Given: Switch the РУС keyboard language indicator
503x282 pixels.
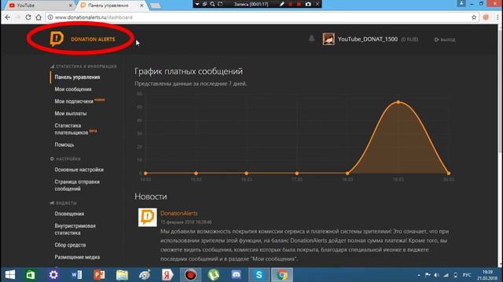Looking at the screenshot, I should tap(467, 275).
